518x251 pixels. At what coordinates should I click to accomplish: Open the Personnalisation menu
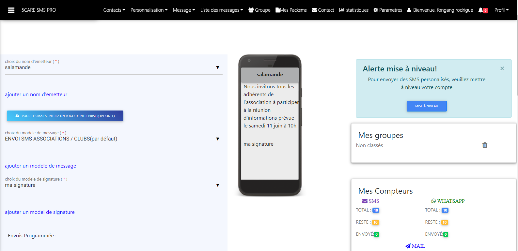(149, 10)
